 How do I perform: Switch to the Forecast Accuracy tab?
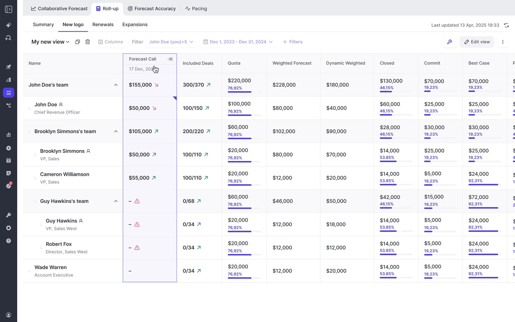tap(152, 9)
